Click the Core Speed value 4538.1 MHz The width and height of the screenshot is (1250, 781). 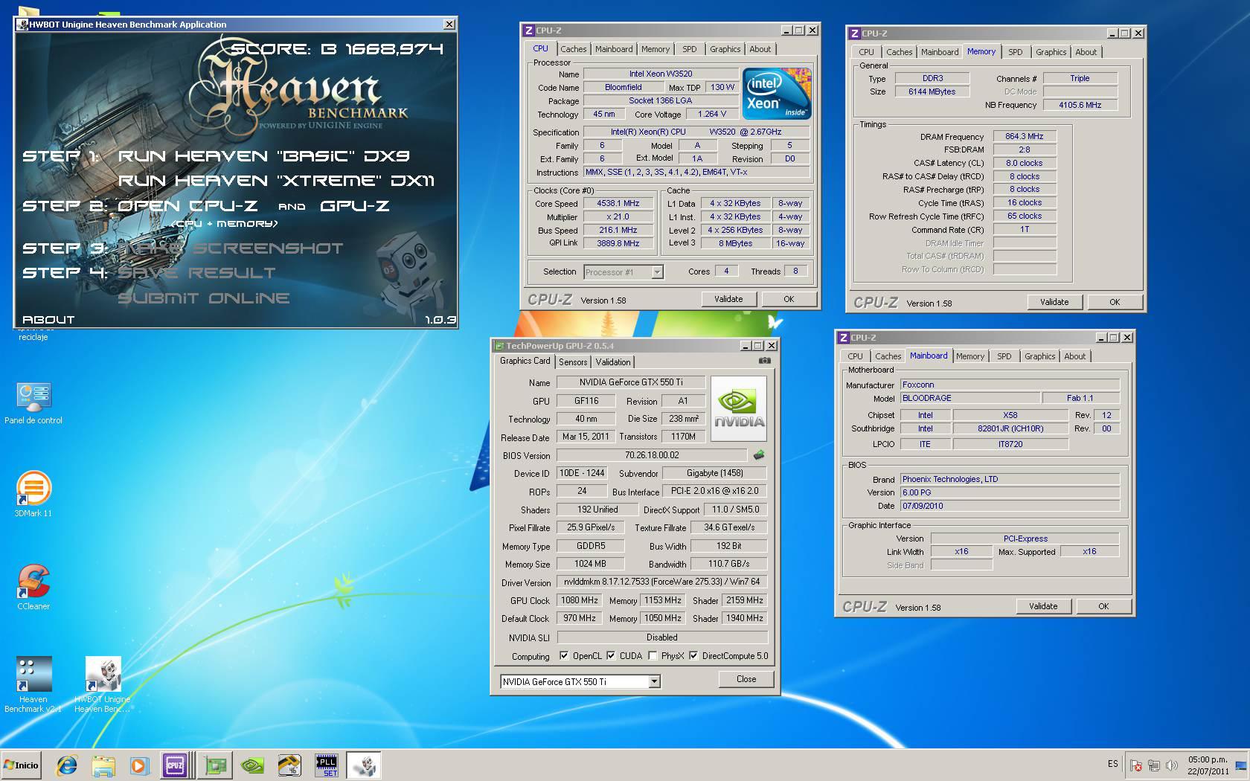pyautogui.click(x=618, y=203)
